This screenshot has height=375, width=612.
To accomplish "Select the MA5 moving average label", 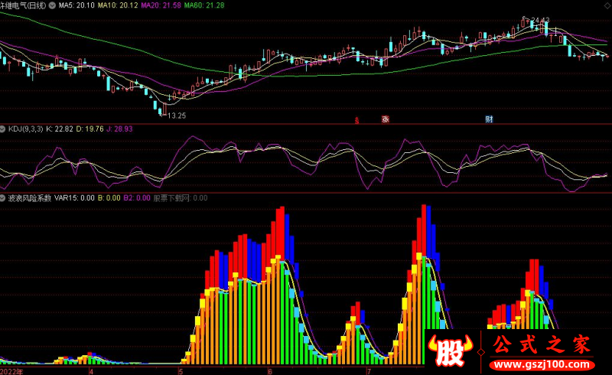I will click(x=77, y=5).
